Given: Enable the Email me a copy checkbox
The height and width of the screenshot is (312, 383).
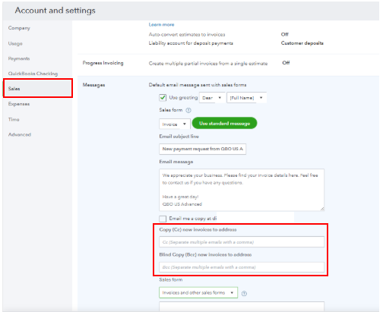Looking at the screenshot, I should point(163,219).
